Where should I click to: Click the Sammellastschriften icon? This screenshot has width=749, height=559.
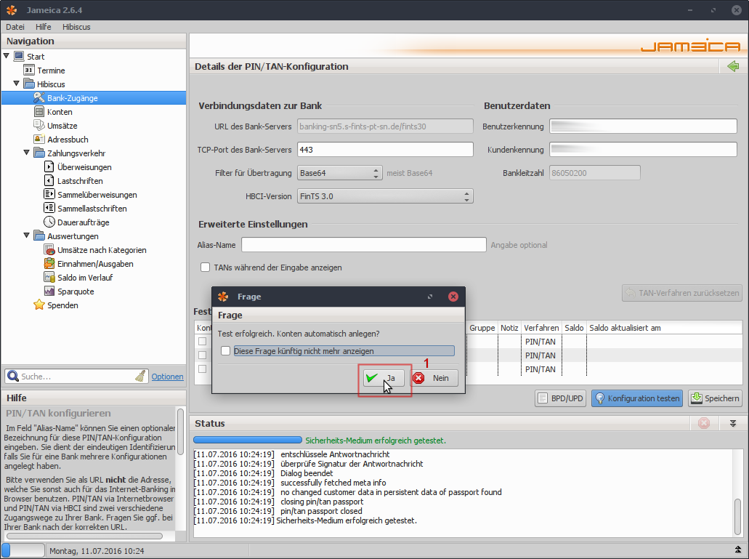point(49,209)
